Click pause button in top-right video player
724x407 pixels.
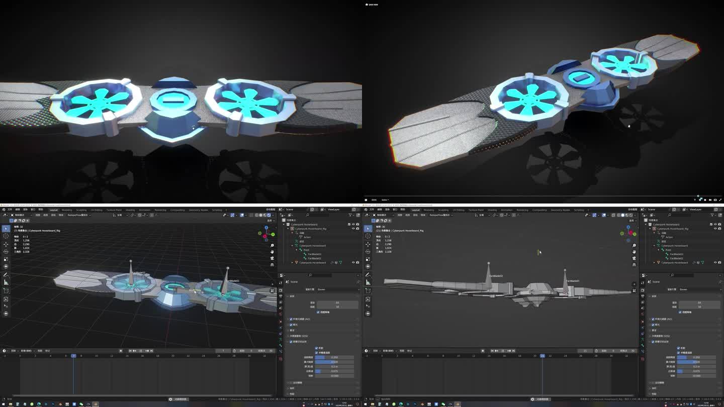tap(366, 200)
